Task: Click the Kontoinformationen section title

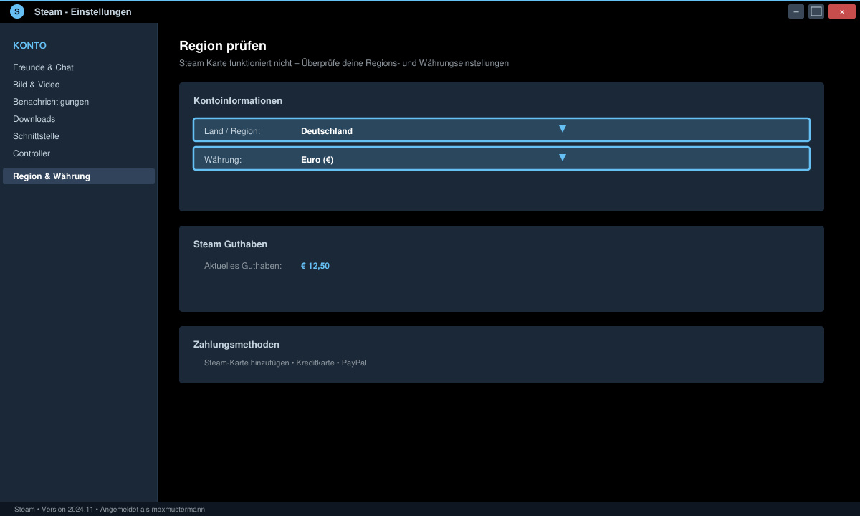Action: 238,101
